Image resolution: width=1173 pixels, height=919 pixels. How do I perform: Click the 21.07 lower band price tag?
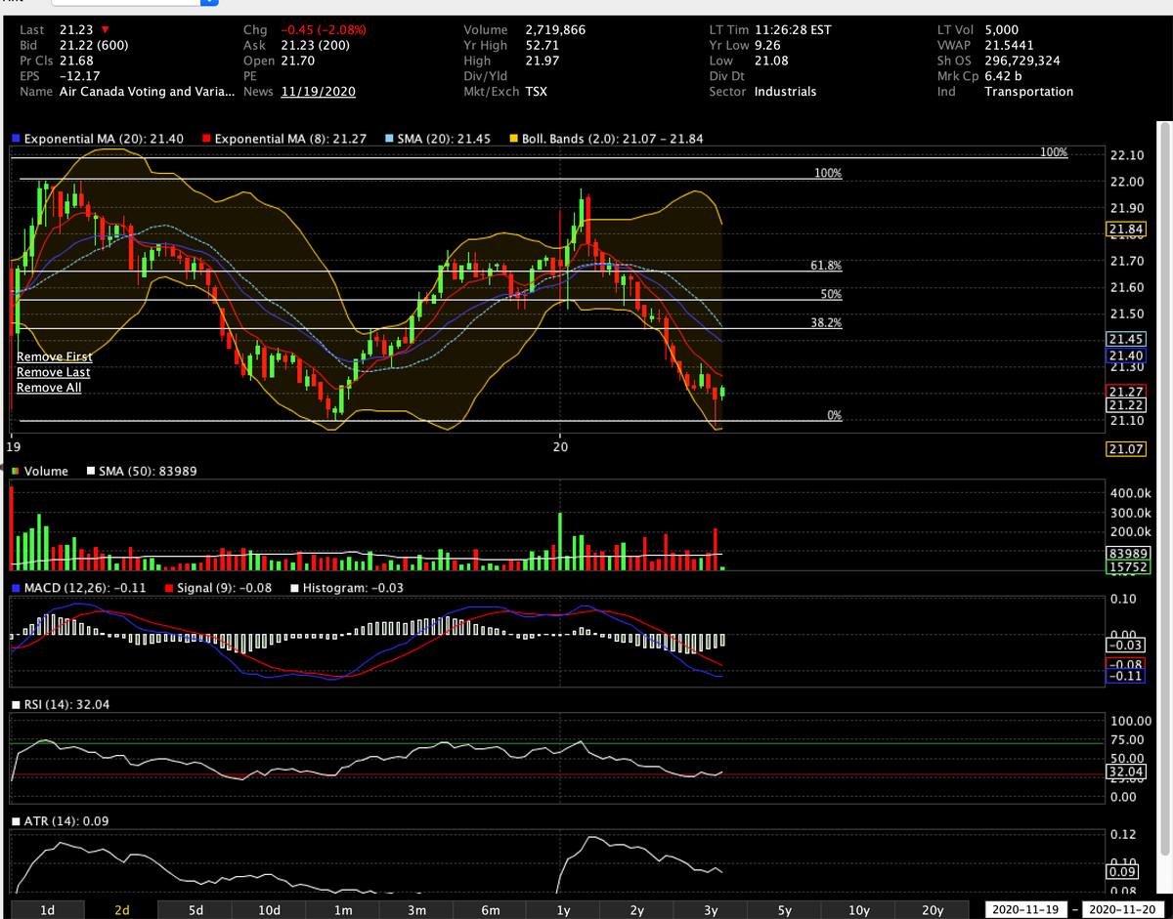pos(1127,449)
